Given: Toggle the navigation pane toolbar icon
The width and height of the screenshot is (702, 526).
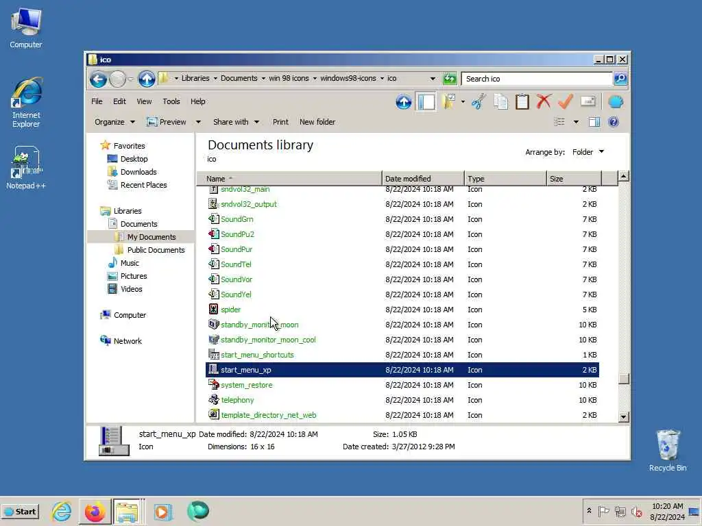Looking at the screenshot, I should 426,102.
